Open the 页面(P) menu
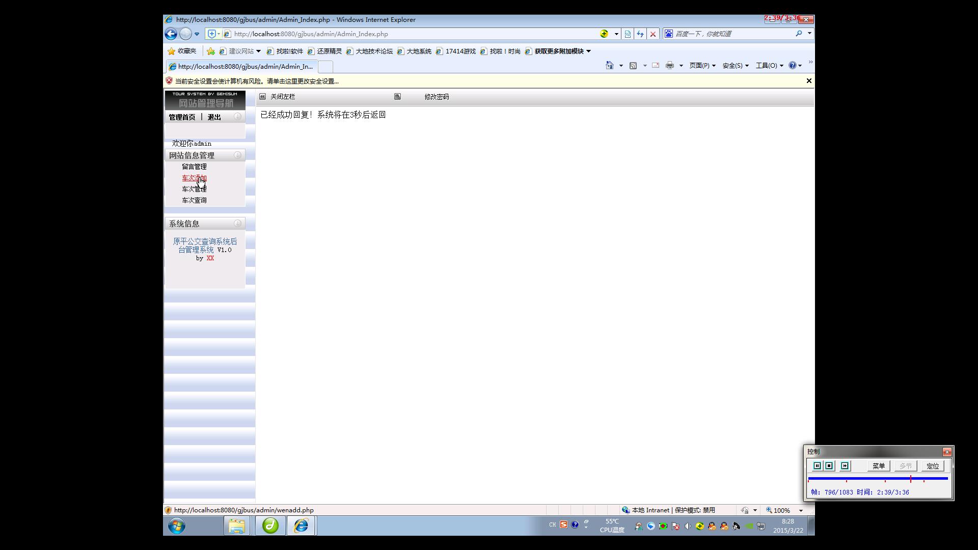This screenshot has height=550, width=978. pyautogui.click(x=702, y=65)
